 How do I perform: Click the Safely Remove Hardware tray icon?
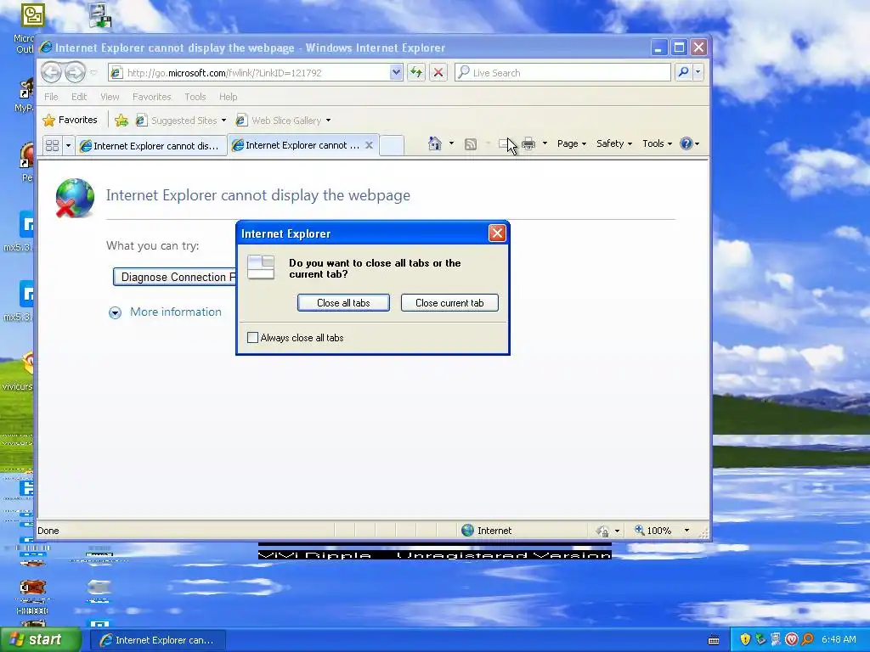(760, 639)
